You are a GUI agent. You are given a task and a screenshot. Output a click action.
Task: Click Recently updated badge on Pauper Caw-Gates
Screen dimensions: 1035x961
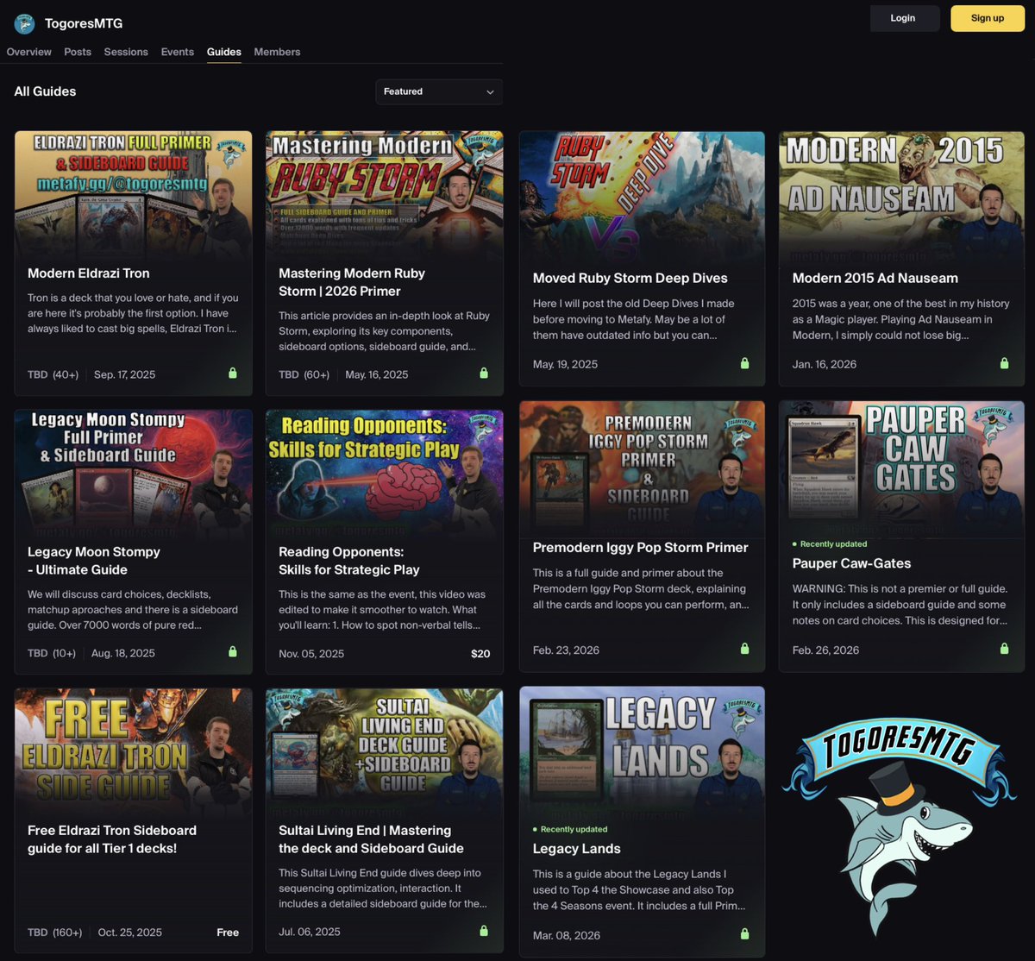pyautogui.click(x=830, y=544)
